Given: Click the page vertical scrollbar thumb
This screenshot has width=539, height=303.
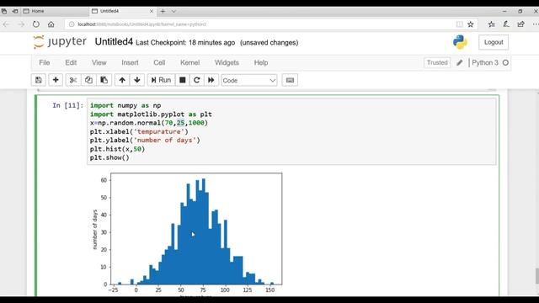Looking at the screenshot, I should click(x=536, y=276).
